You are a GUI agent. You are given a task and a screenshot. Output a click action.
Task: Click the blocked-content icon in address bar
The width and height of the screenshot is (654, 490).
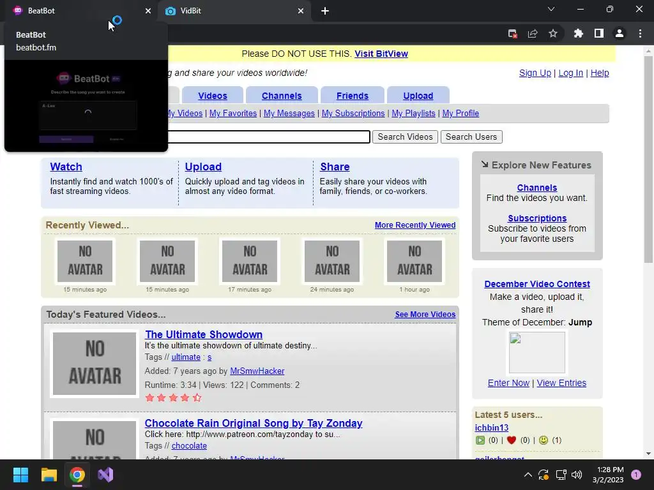point(513,34)
